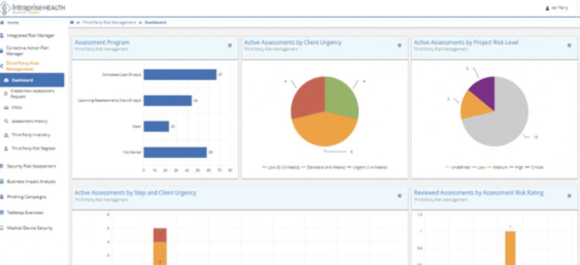The height and width of the screenshot is (265, 580).
Task: Click the Assessment Program card title
Action: click(102, 43)
